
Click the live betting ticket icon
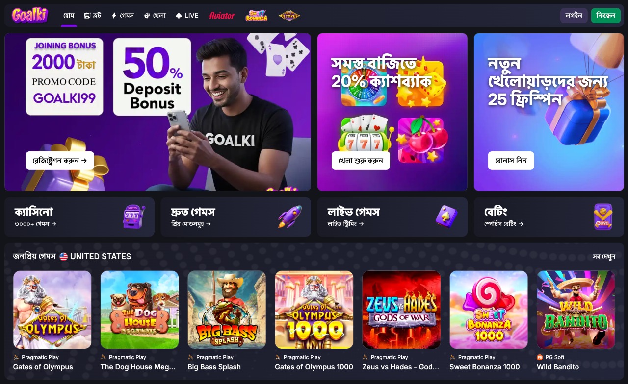603,217
